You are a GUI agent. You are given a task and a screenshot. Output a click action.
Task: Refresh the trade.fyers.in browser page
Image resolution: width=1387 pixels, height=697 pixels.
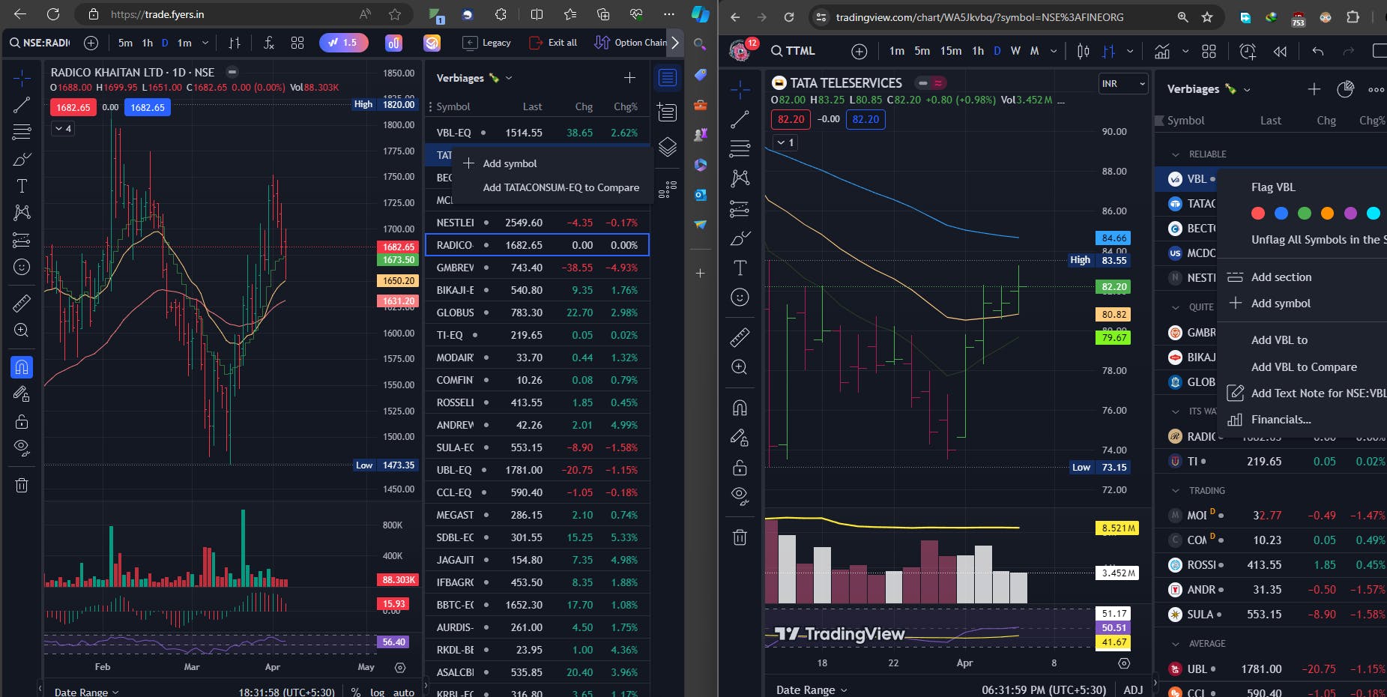(53, 14)
